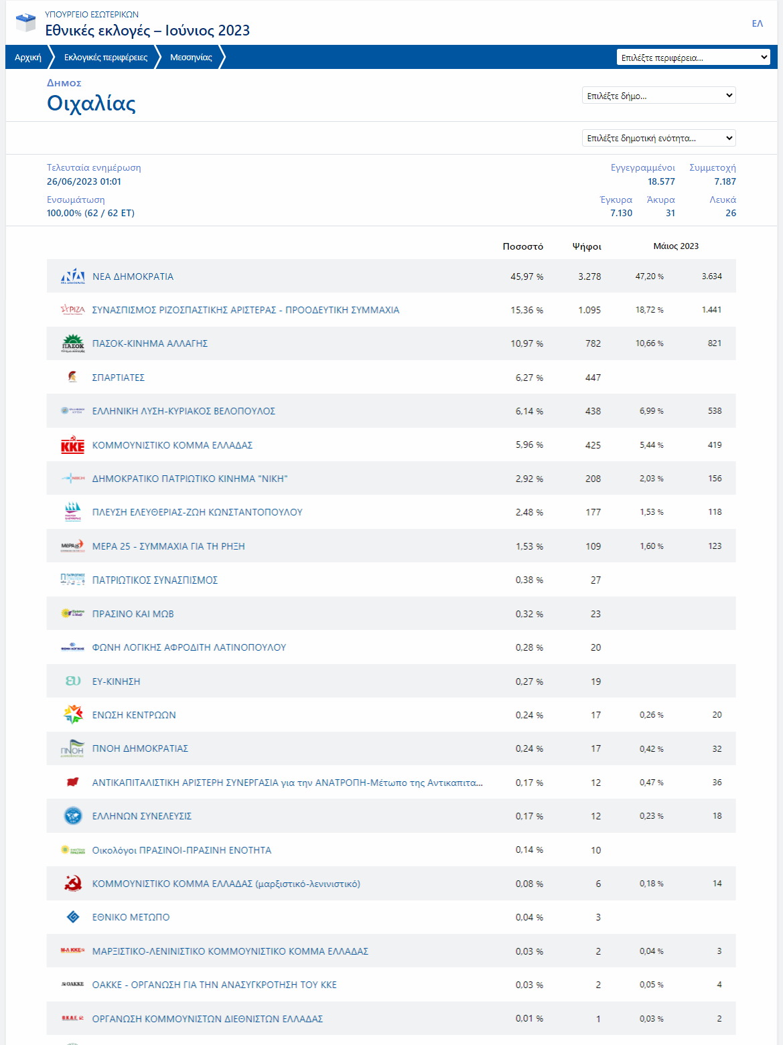Click the KKE (μ-λ) hammer and sickle logo
The height and width of the screenshot is (1045, 783).
[x=73, y=884]
